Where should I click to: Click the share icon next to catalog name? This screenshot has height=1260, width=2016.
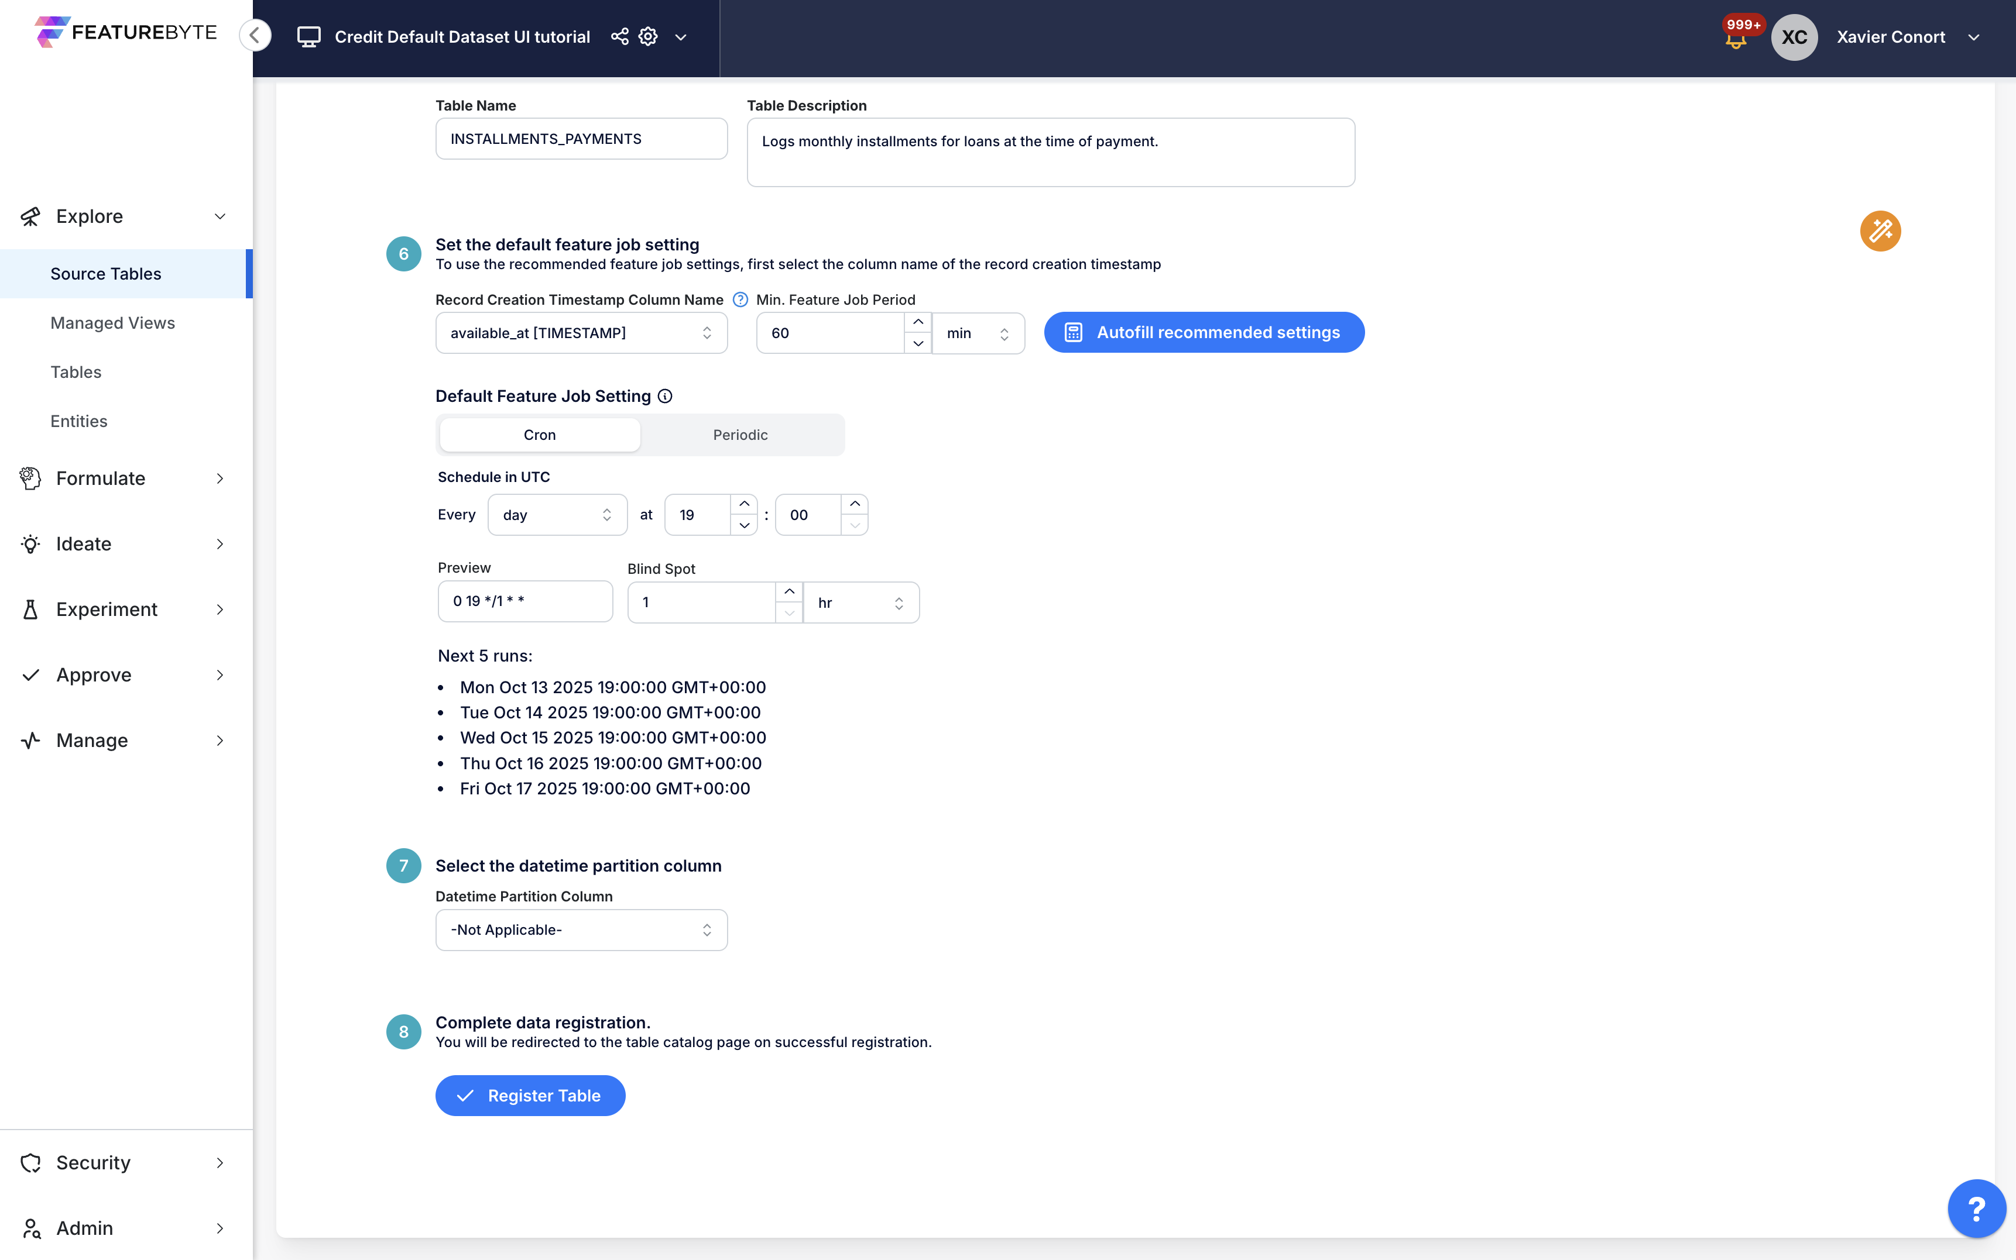[619, 37]
